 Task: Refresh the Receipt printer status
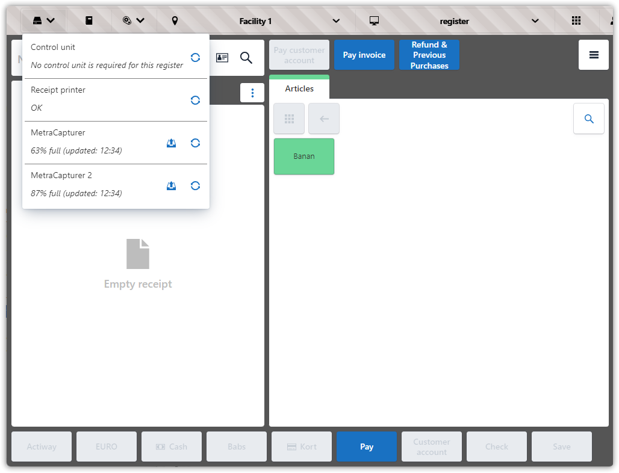click(195, 100)
